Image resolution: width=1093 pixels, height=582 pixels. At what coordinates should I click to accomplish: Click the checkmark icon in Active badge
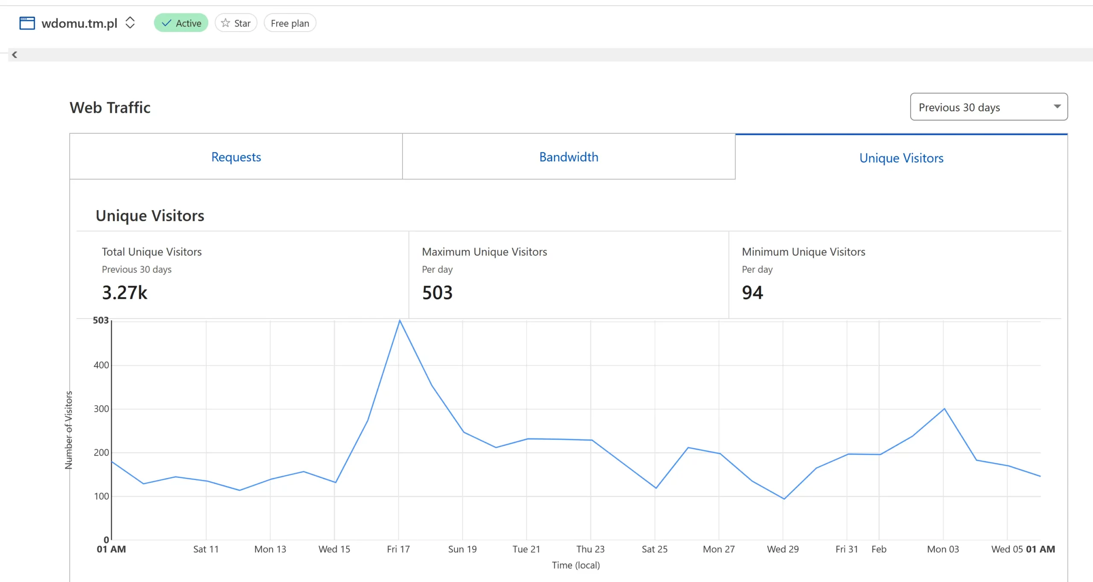click(167, 23)
